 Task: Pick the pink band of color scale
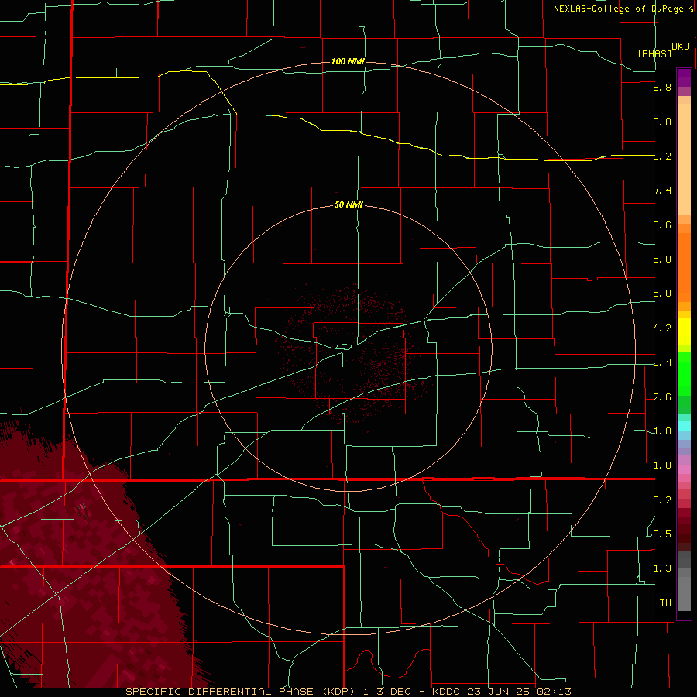[684, 469]
